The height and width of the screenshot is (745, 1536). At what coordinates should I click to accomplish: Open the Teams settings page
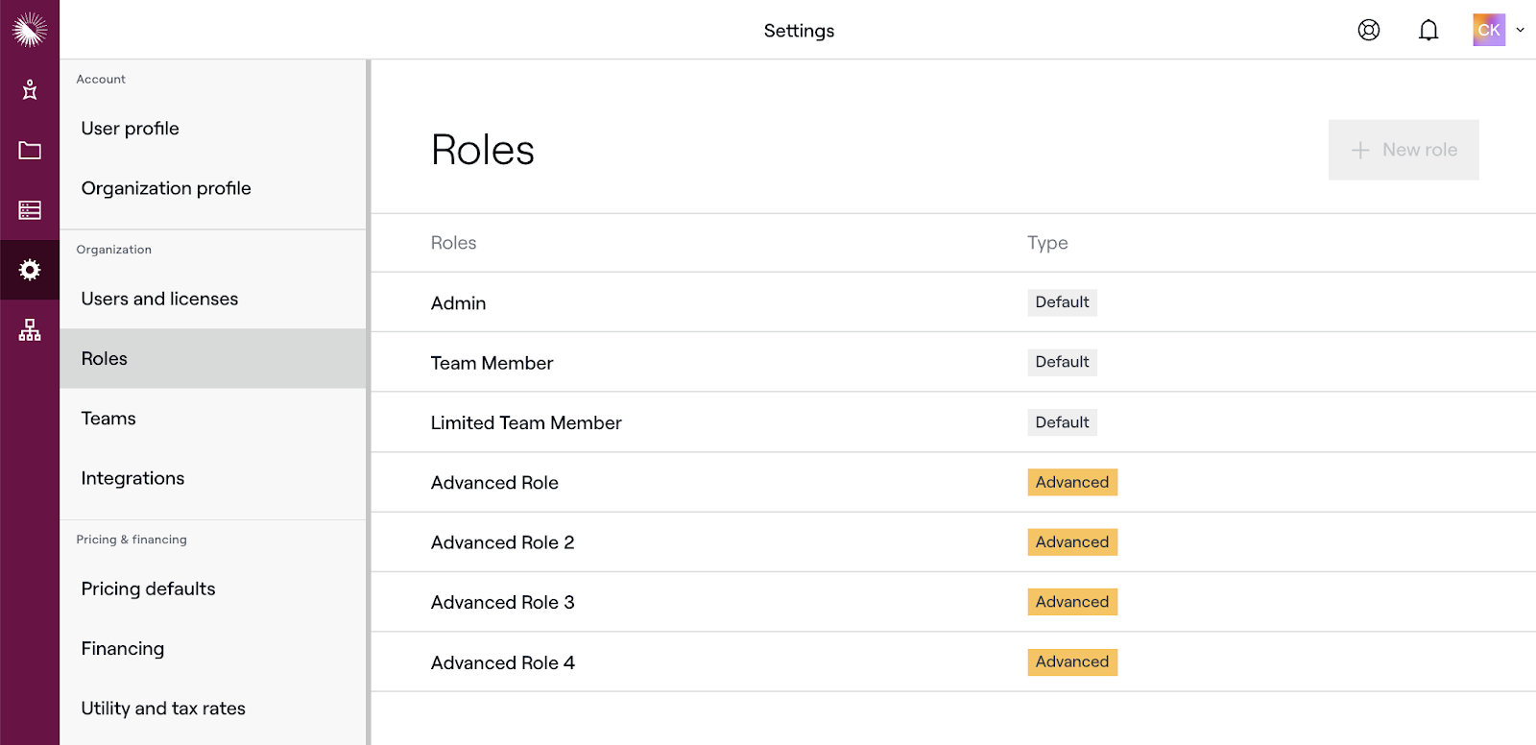click(108, 419)
